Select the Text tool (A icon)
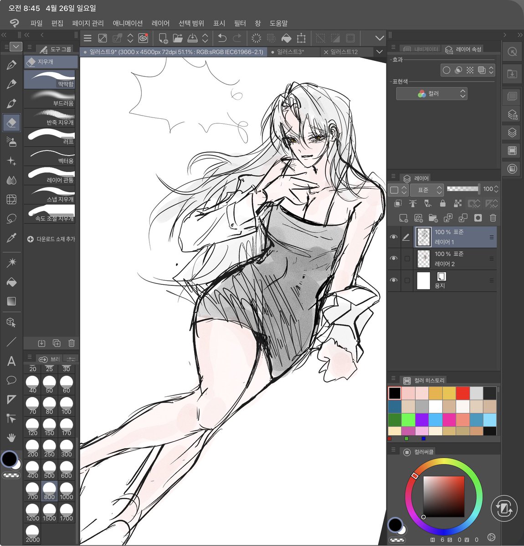The image size is (524, 546). pos(11,361)
